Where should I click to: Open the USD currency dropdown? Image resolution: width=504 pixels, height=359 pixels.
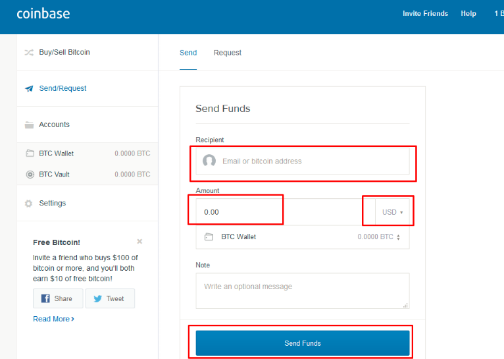[392, 212]
